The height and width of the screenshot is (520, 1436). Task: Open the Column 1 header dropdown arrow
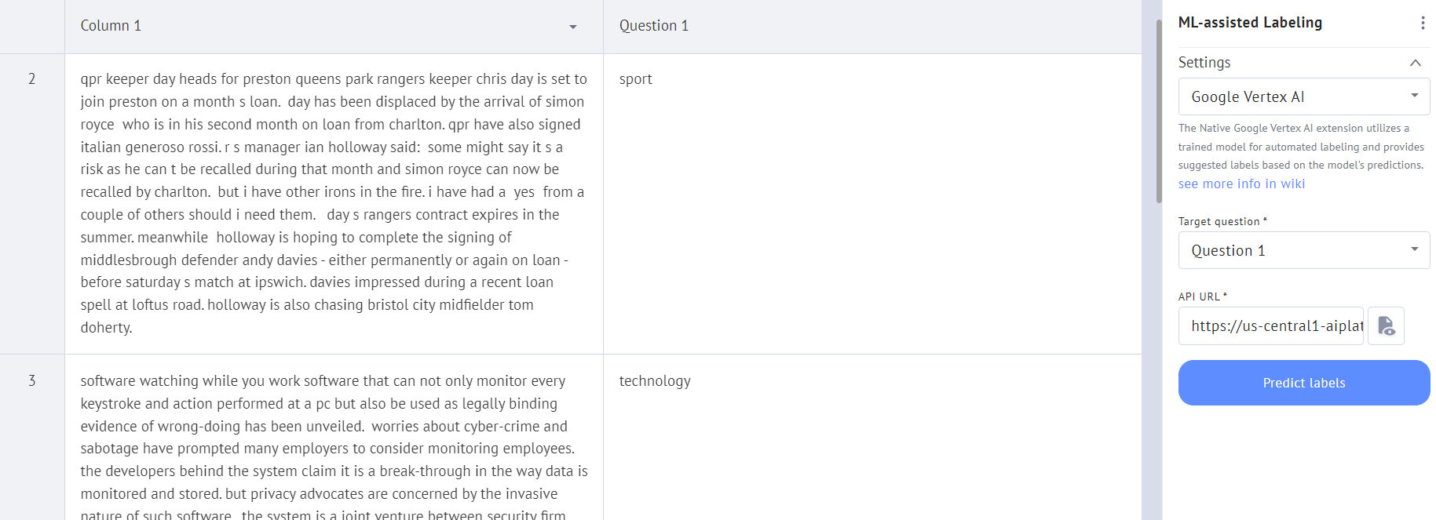coord(573,27)
